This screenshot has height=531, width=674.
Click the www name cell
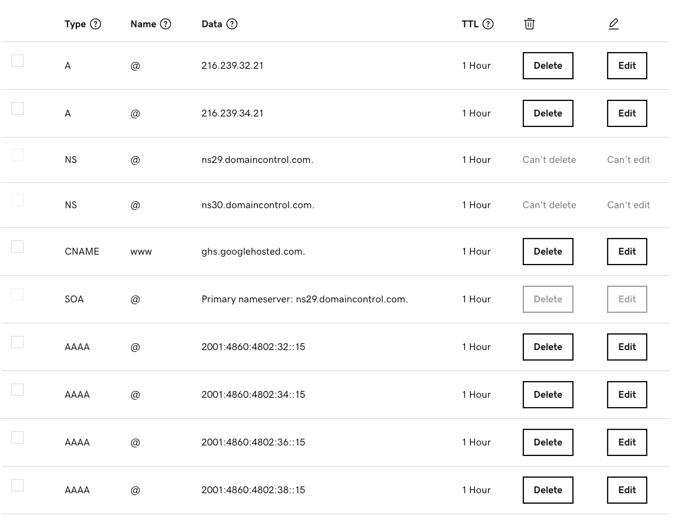[x=141, y=252]
